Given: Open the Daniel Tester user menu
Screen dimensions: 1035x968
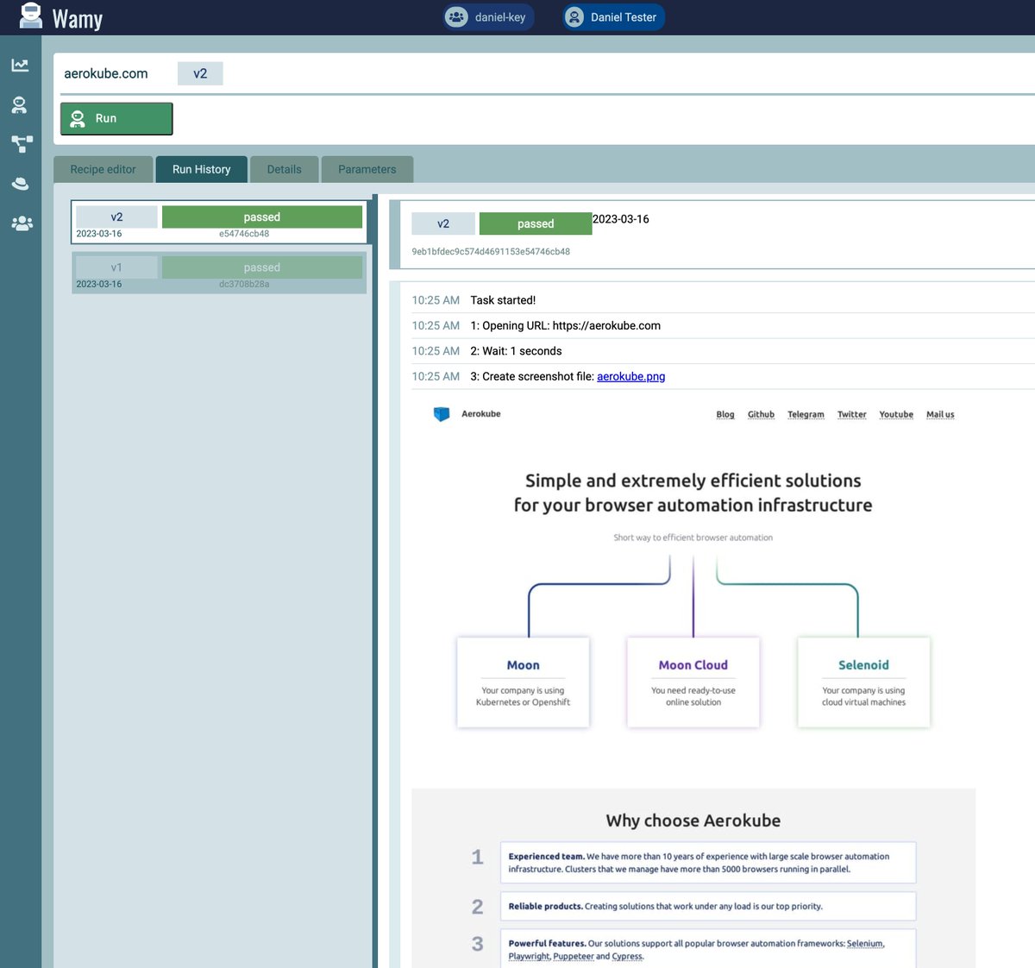Looking at the screenshot, I should [x=614, y=17].
